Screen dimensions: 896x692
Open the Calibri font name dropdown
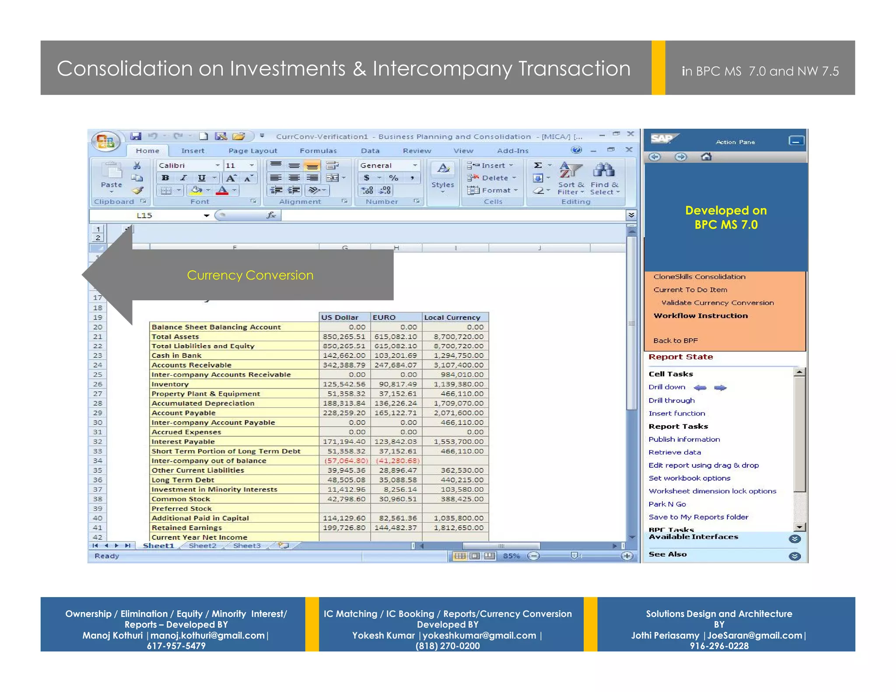(217, 165)
